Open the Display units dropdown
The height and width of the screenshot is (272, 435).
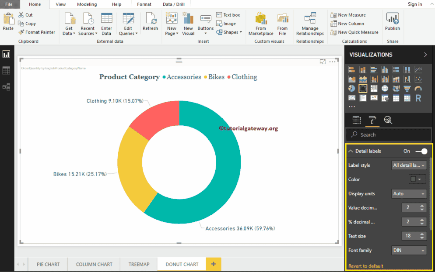409,193
